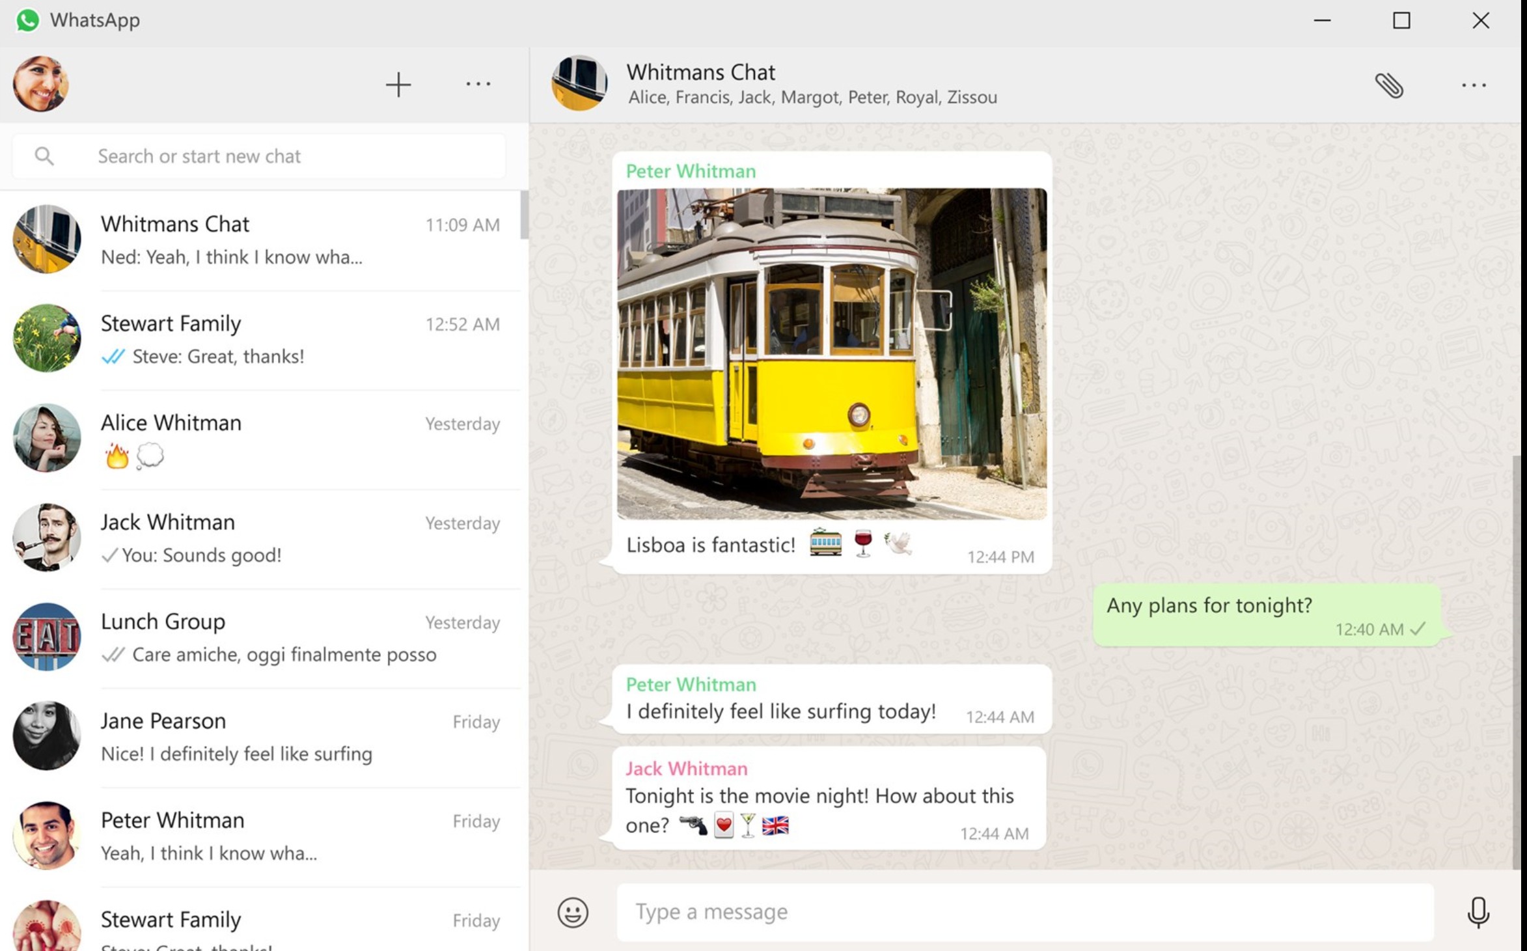Minimize the WhatsApp window
Screen dimensions: 1527x951
[1322, 21]
